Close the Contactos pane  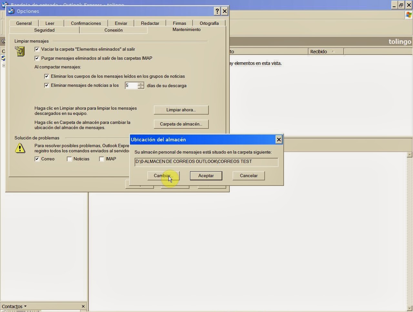(x=83, y=307)
